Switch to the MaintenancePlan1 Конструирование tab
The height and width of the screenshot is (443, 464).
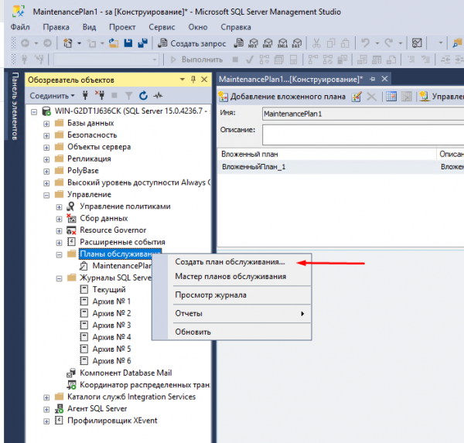pyautogui.click(x=291, y=80)
